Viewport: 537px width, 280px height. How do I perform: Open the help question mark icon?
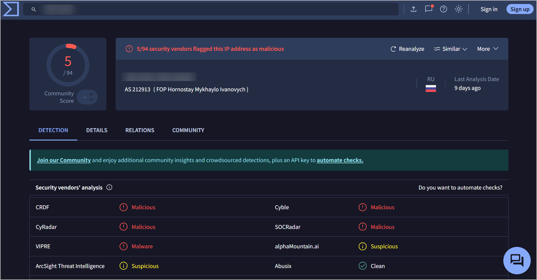pyautogui.click(x=443, y=9)
